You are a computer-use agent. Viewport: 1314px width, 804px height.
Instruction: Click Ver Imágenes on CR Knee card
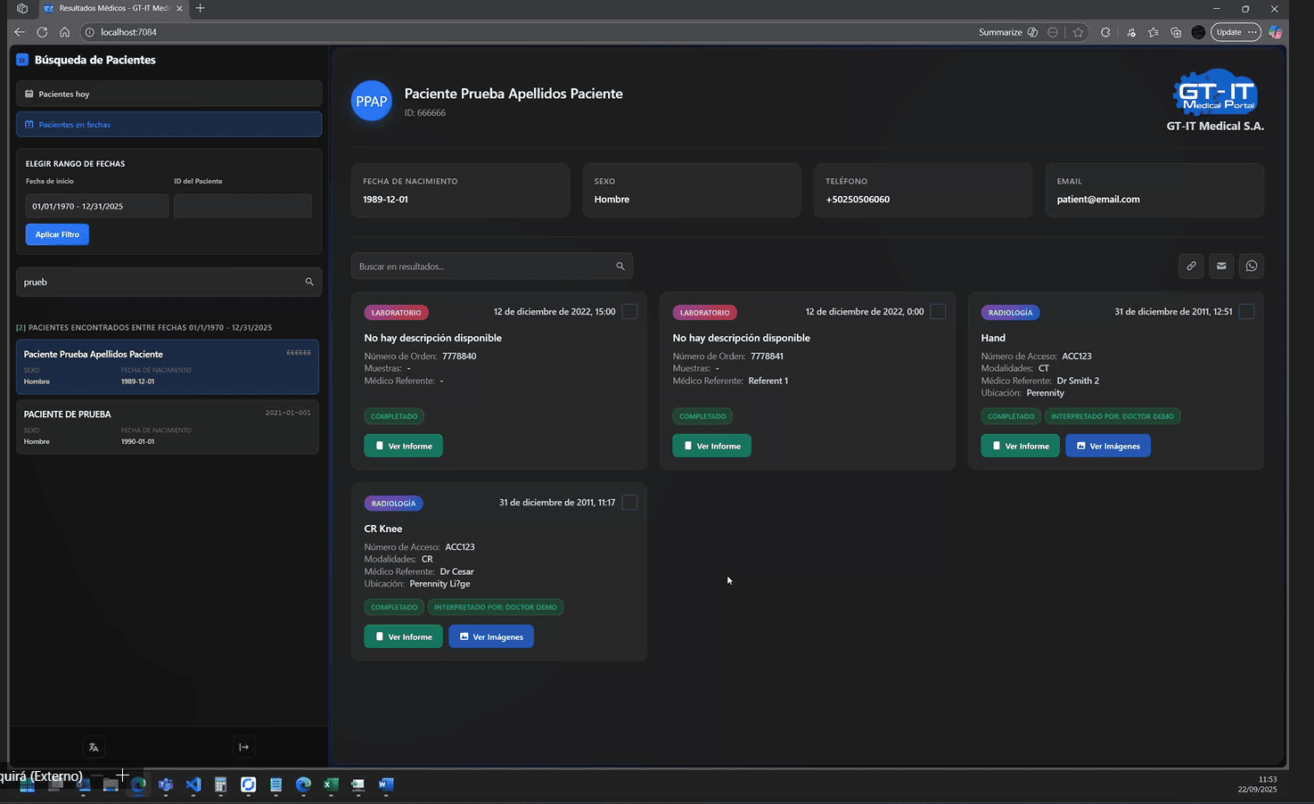491,636
